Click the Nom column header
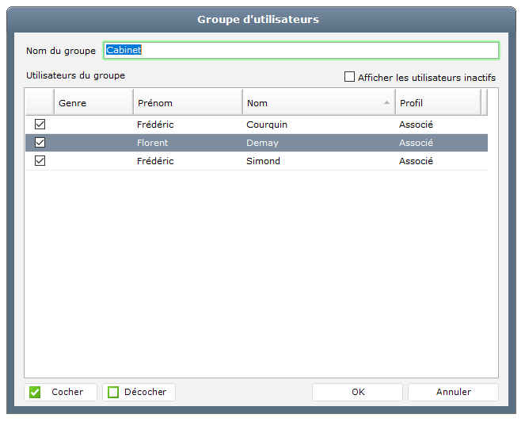This screenshot has height=422, width=525. [309, 103]
